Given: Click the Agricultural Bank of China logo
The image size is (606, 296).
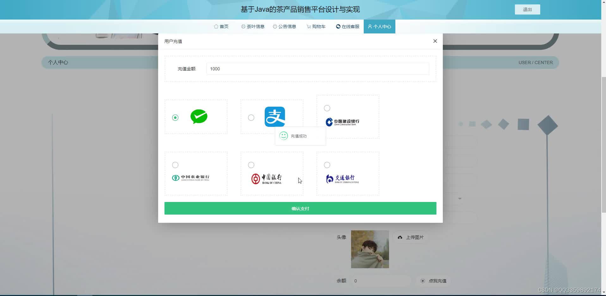Looking at the screenshot, I should 190,178.
